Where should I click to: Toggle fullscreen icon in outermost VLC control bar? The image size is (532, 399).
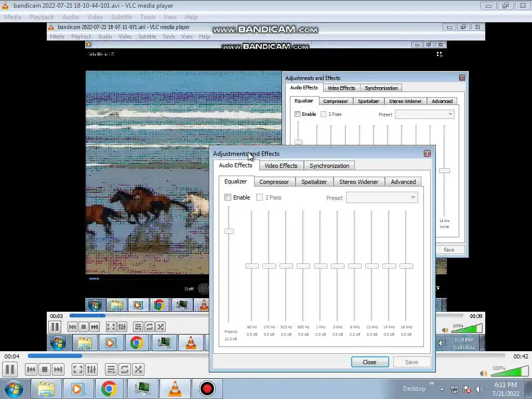coord(78,369)
